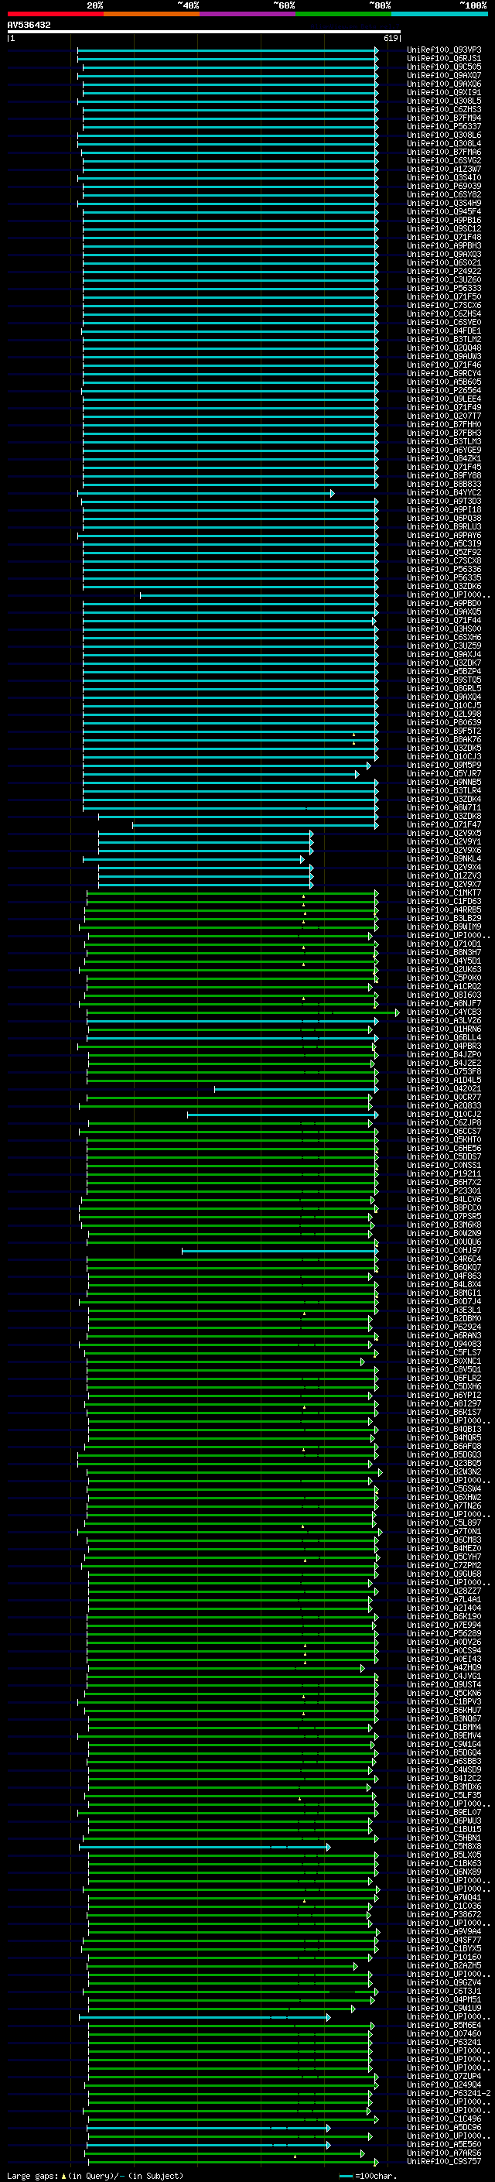Screen dimensions: 495x2182
Task: Select the UniRef100_A1CRQ2 label
Action: click(x=444, y=987)
